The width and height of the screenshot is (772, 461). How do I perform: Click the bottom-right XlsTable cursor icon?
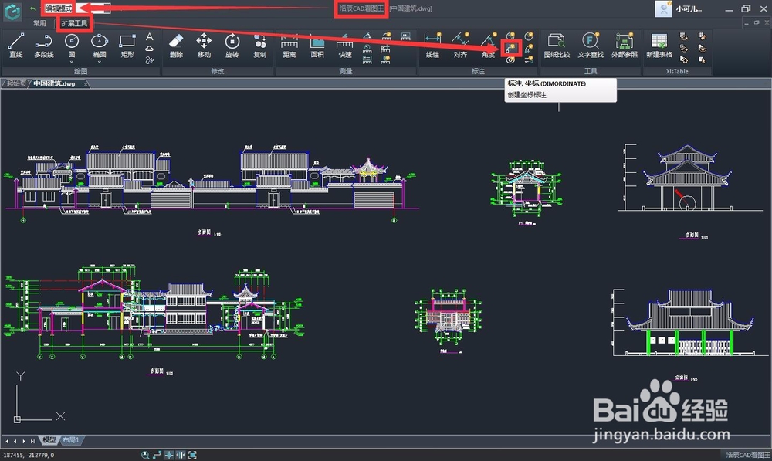pos(702,60)
